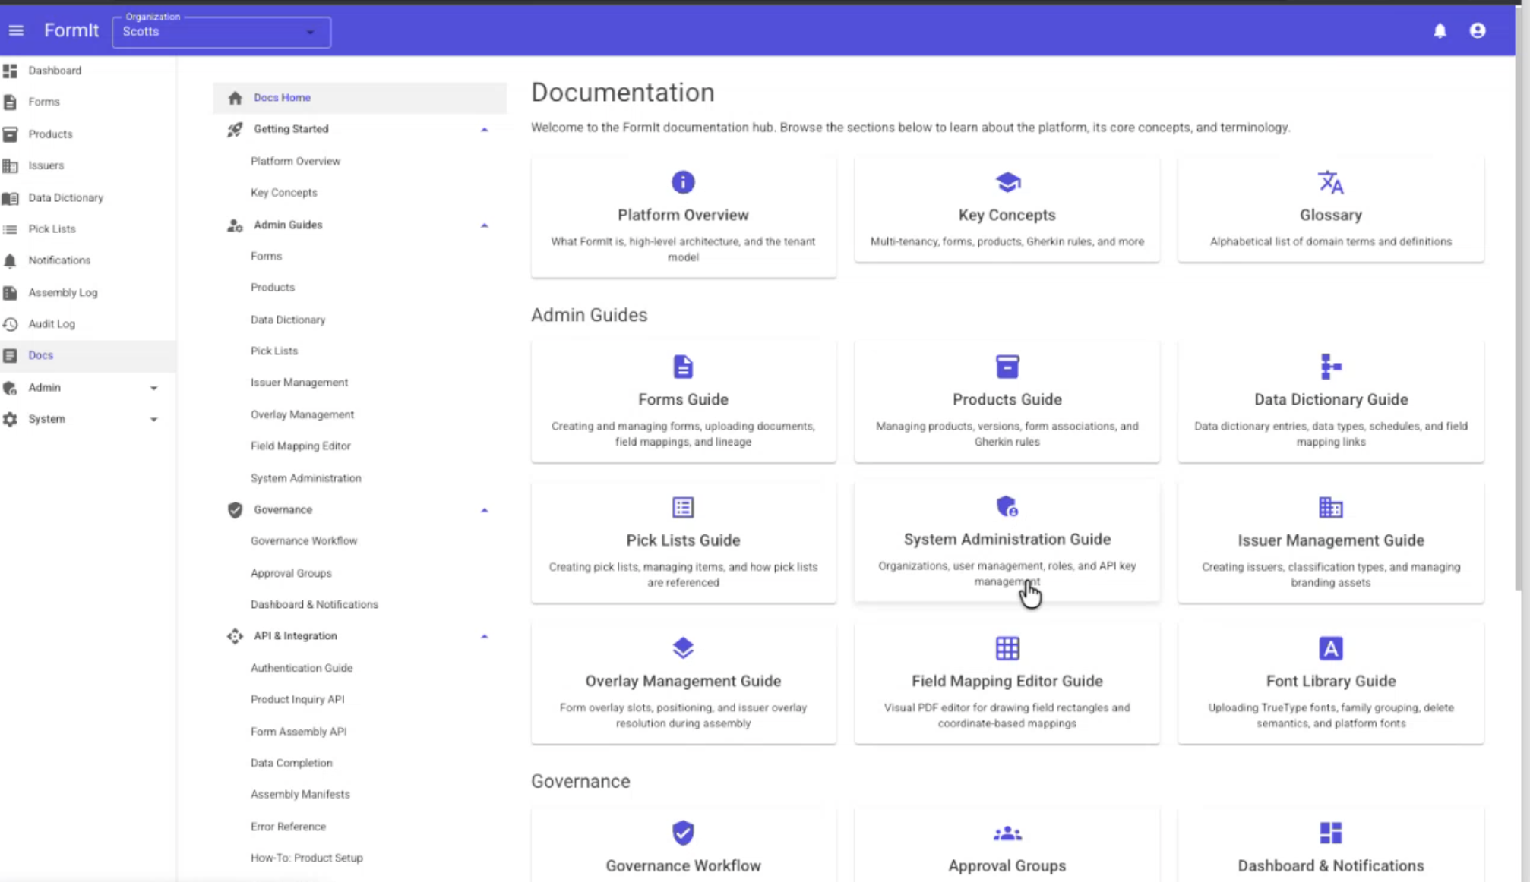The width and height of the screenshot is (1530, 882).
Task: Click the Overlay Management Guide layers icon
Action: [683, 648]
